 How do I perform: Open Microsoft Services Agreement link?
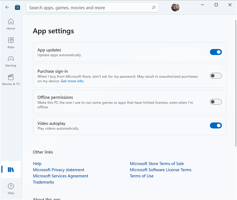[x=60, y=176]
